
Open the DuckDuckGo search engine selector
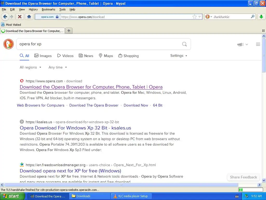[209, 17]
